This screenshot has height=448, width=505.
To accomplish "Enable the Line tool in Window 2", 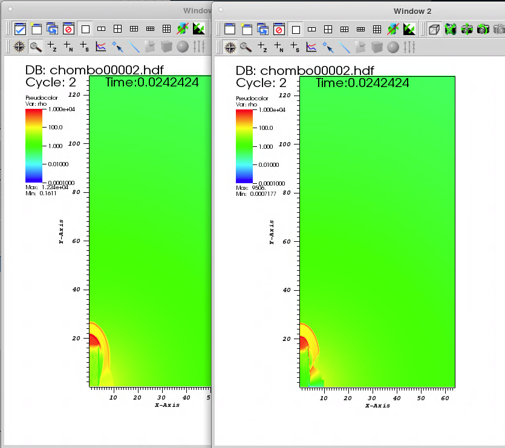I will [344, 47].
